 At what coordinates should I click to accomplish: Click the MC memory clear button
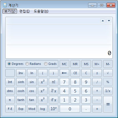click(x=64, y=64)
